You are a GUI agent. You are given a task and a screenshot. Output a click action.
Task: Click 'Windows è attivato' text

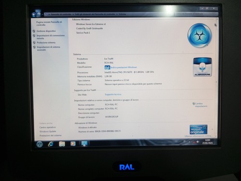click(x=87, y=128)
